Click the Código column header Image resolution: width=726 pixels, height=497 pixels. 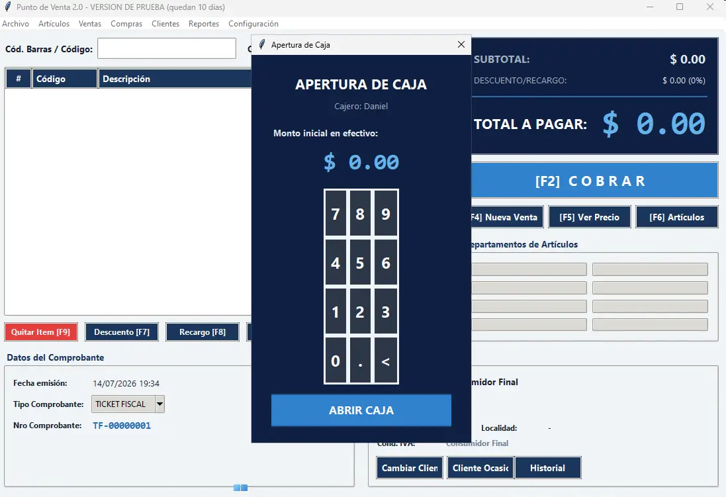64,79
